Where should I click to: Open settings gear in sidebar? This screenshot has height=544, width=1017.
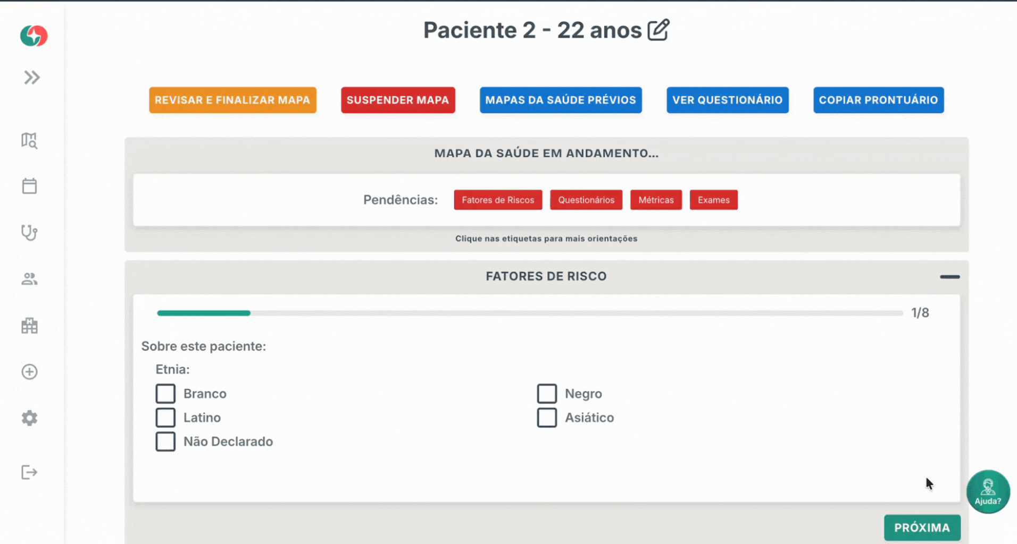(x=29, y=418)
